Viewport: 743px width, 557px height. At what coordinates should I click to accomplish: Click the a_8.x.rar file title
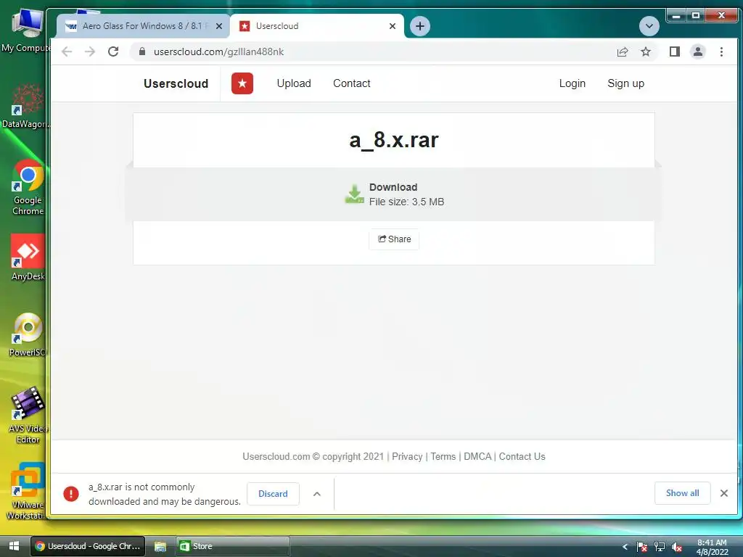[394, 140]
